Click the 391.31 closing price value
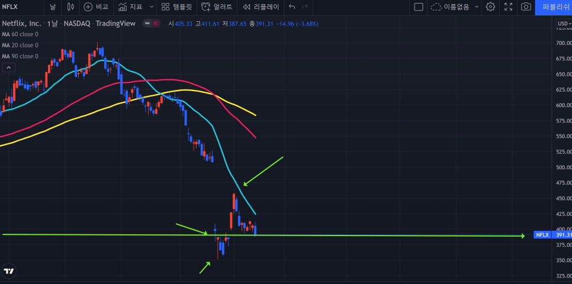The height and width of the screenshot is (284, 572). pos(264,24)
